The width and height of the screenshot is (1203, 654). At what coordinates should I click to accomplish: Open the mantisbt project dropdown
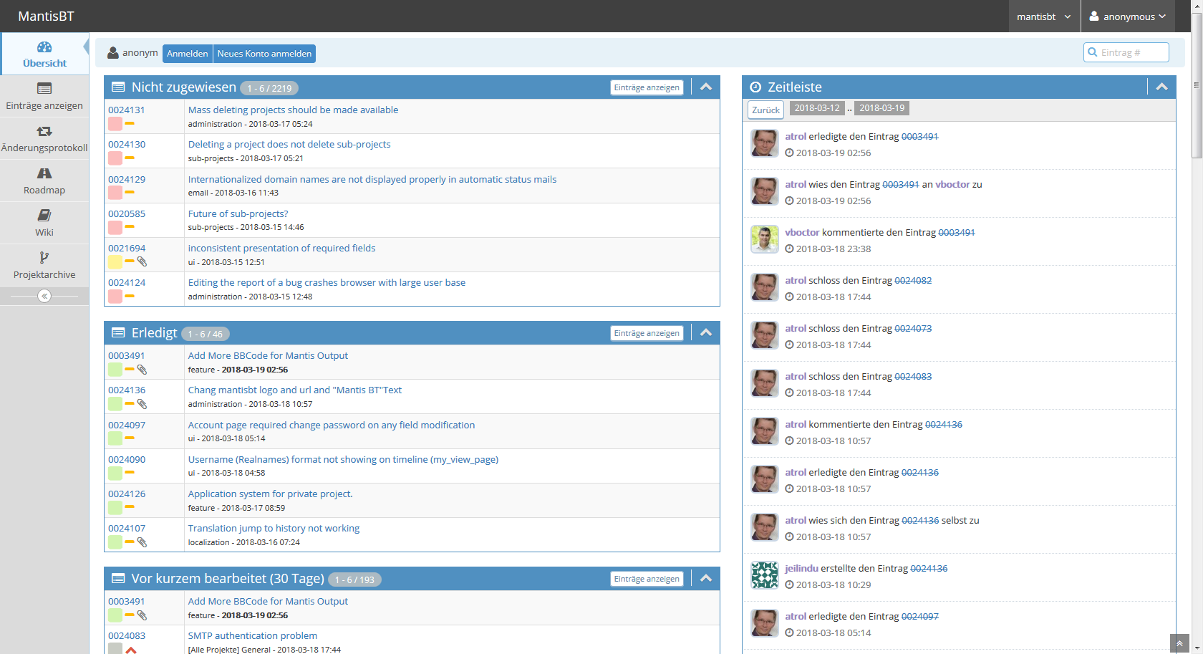[1044, 16]
